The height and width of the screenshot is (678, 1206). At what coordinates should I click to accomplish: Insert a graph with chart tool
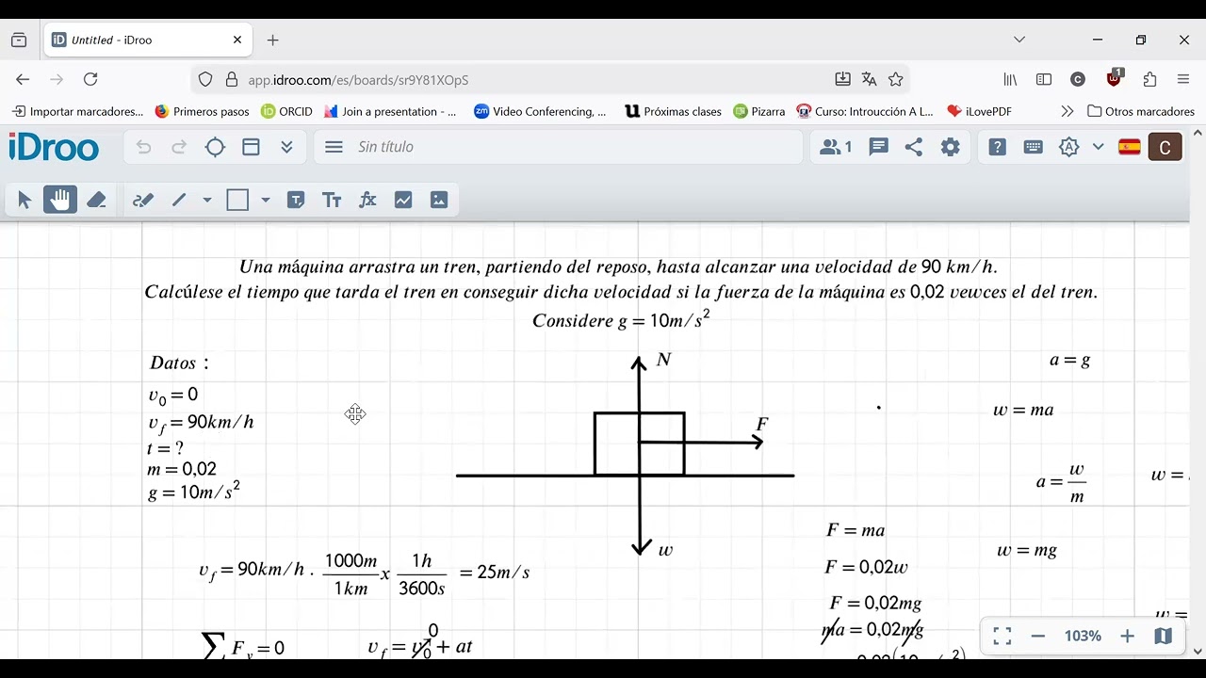(x=403, y=200)
